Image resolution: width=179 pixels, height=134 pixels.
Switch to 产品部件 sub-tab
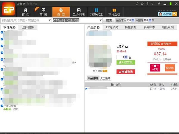click(x=93, y=78)
